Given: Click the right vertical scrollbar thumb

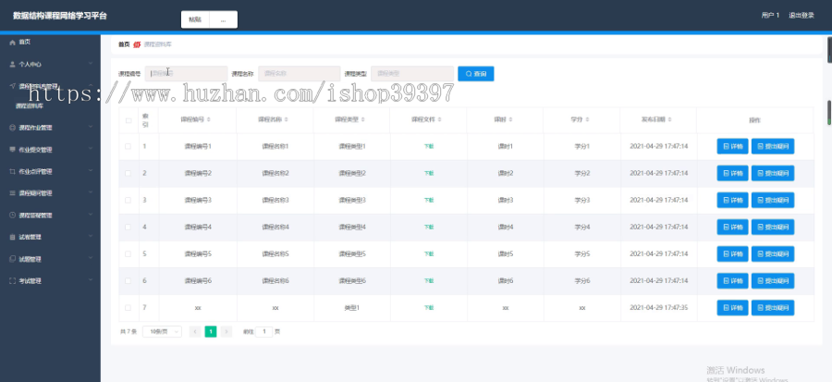Looking at the screenshot, I should [x=829, y=113].
